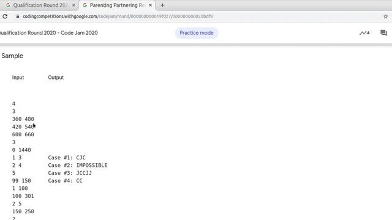Click the Sample heading
Screen dimensions: 392x220
pyautogui.click(x=12, y=56)
